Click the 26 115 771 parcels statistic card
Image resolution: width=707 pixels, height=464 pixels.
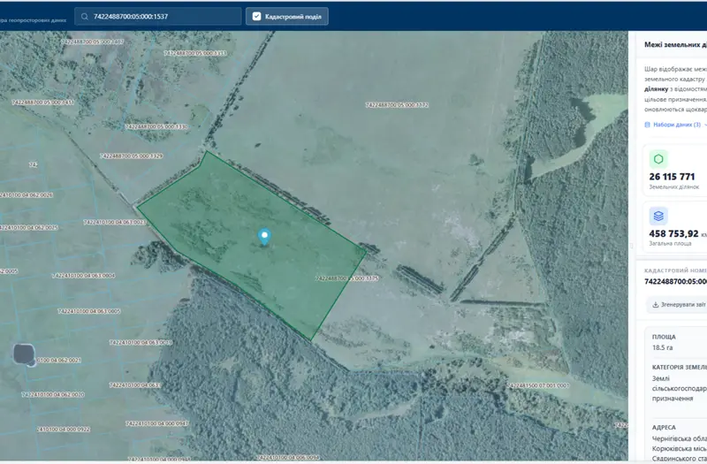pyautogui.click(x=675, y=171)
